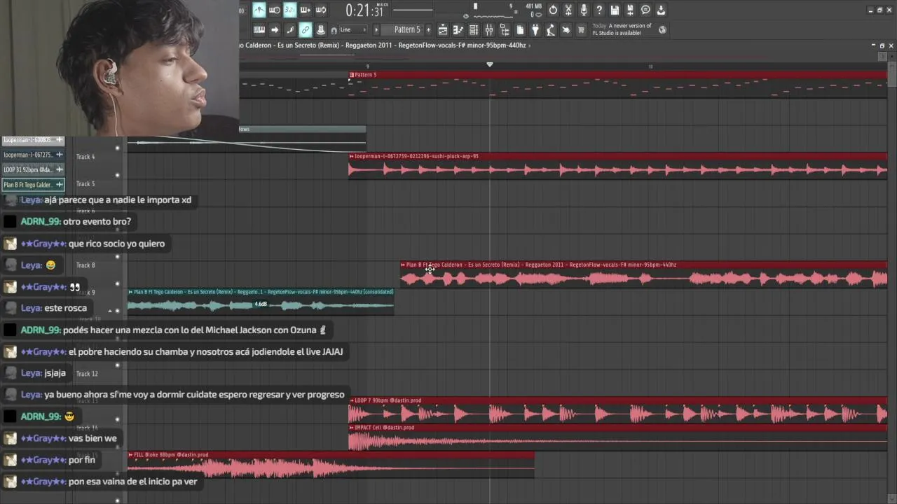Image resolution: width=897 pixels, height=504 pixels.
Task: Open the plugin picker plug icon
Action: (x=535, y=29)
